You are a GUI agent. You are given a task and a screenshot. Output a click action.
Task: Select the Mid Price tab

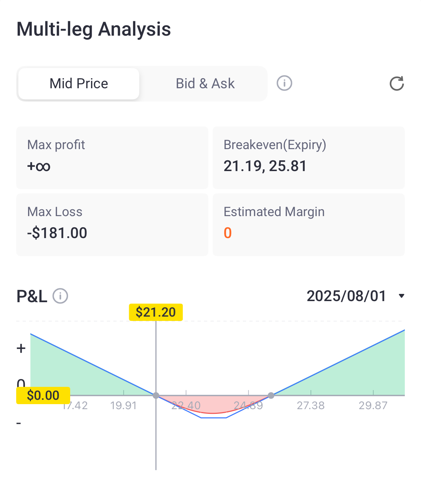tap(79, 84)
